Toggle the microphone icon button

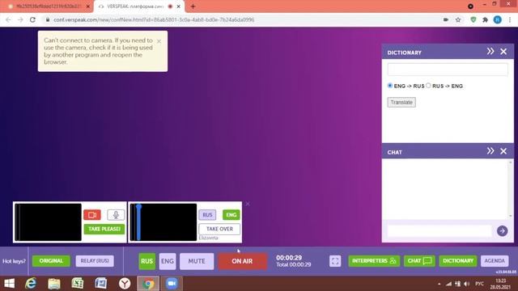[116, 215]
